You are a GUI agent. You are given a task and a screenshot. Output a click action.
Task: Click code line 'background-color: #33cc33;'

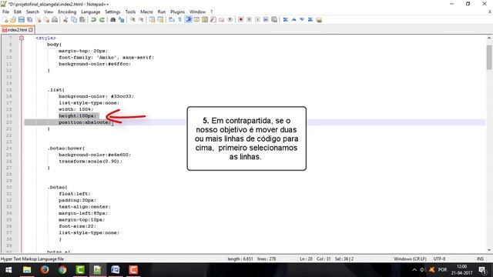coord(96,96)
